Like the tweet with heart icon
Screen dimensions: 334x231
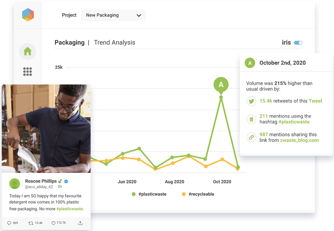coord(53,223)
